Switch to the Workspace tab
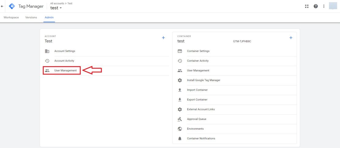This screenshot has width=340, height=148. [x=11, y=17]
